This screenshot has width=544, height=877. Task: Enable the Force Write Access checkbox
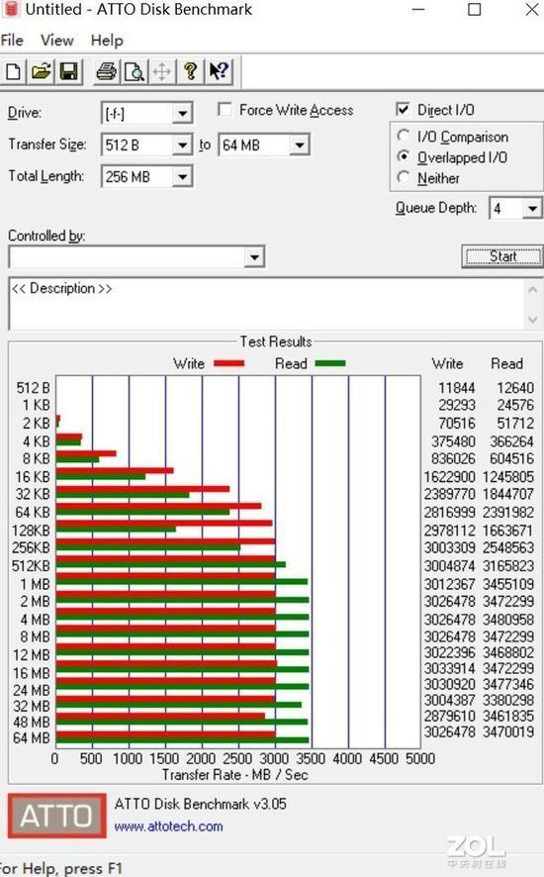tap(225, 110)
